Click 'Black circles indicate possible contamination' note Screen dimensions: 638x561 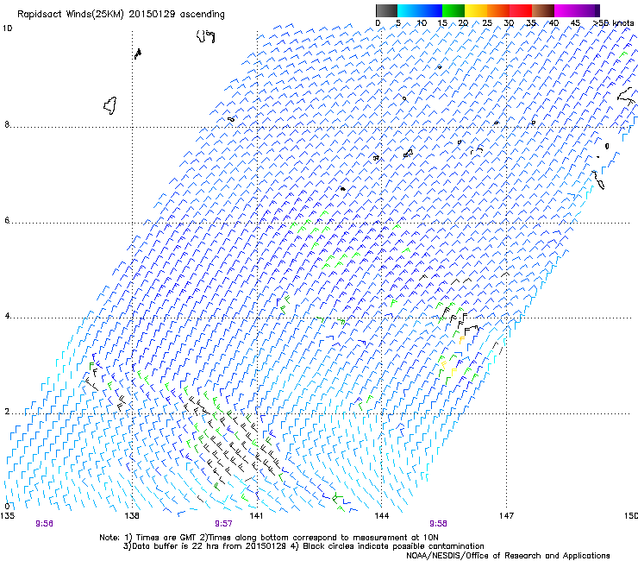tap(393, 546)
